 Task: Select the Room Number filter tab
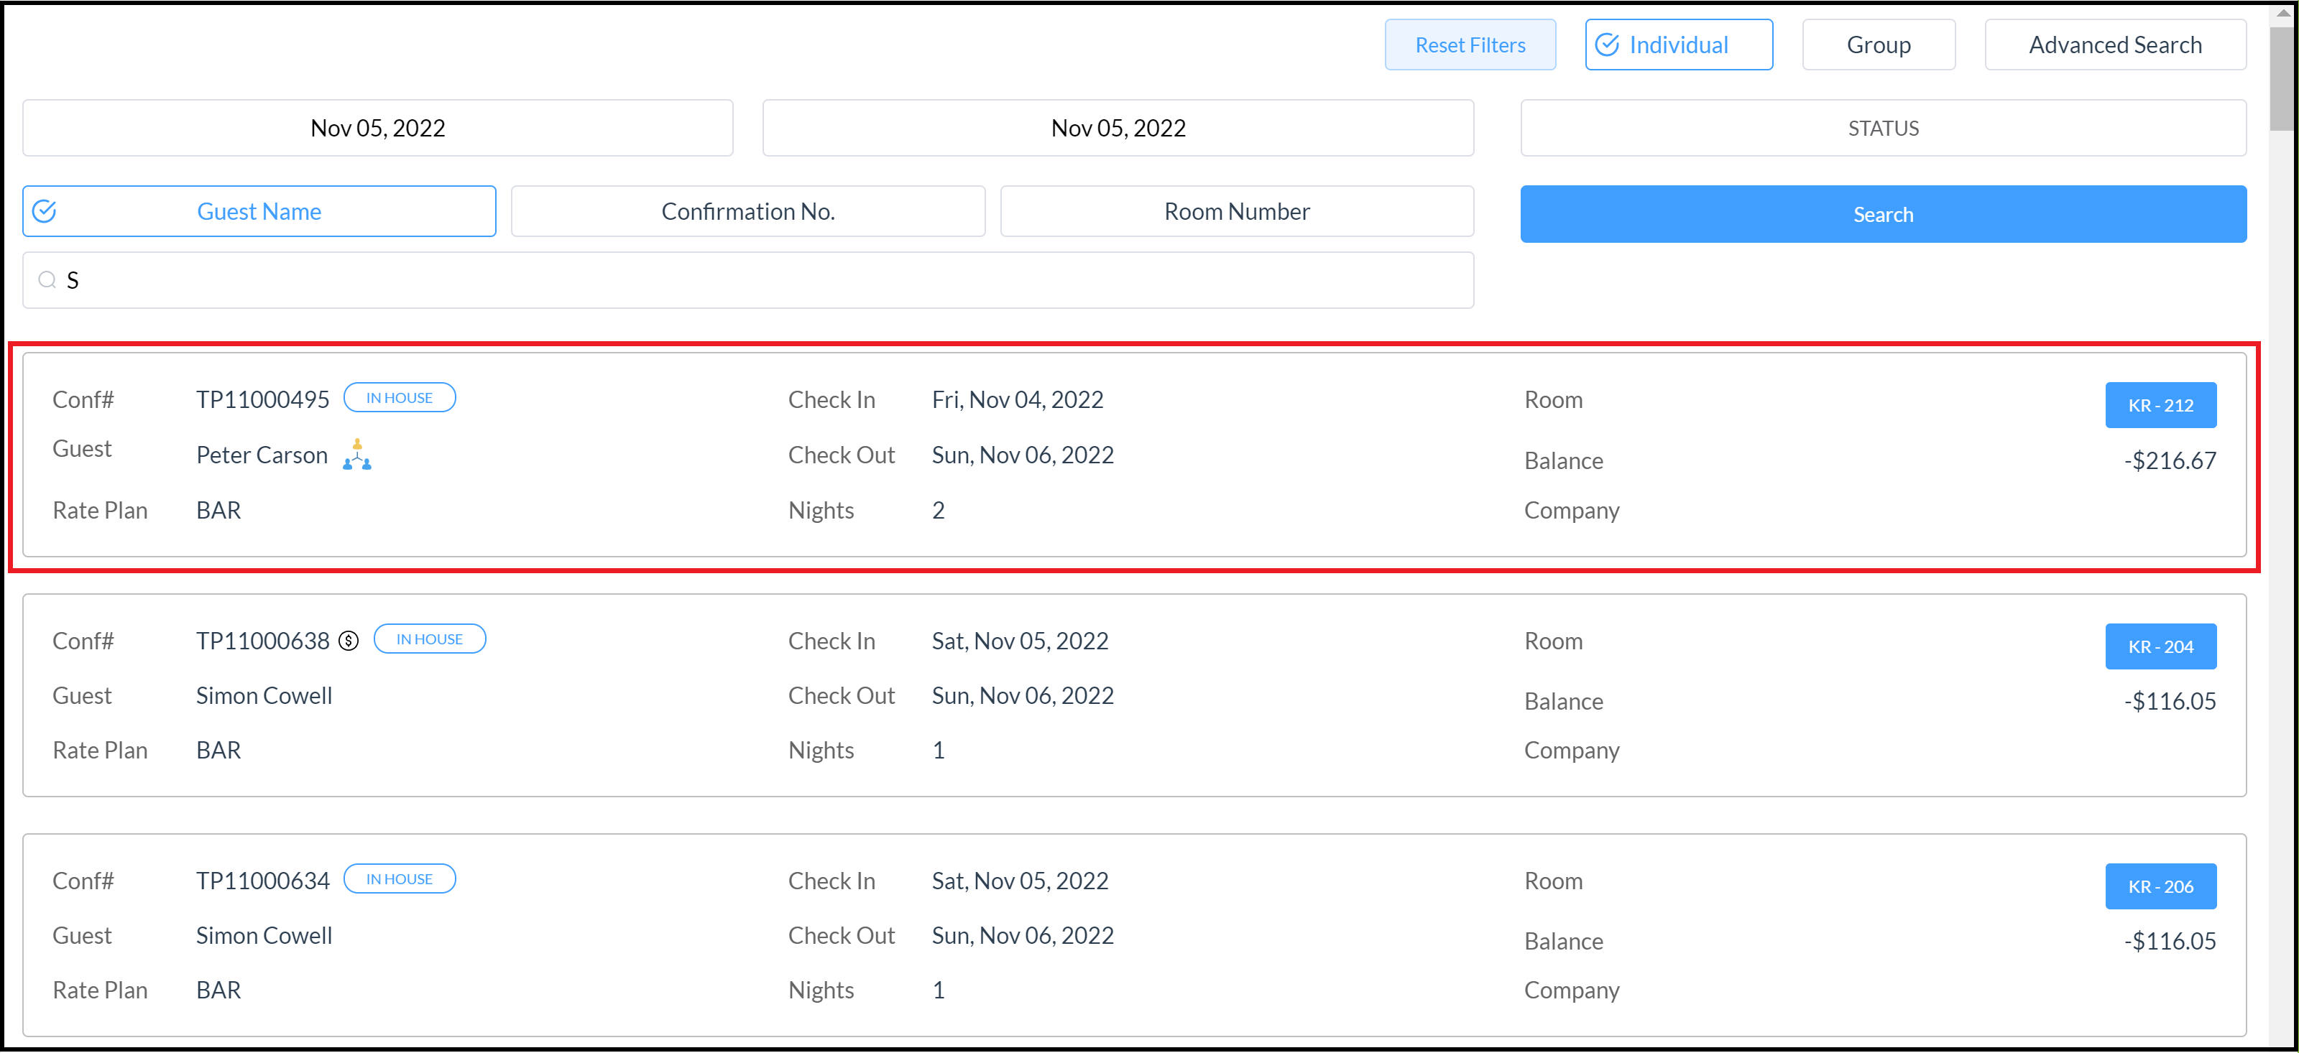[x=1236, y=210]
